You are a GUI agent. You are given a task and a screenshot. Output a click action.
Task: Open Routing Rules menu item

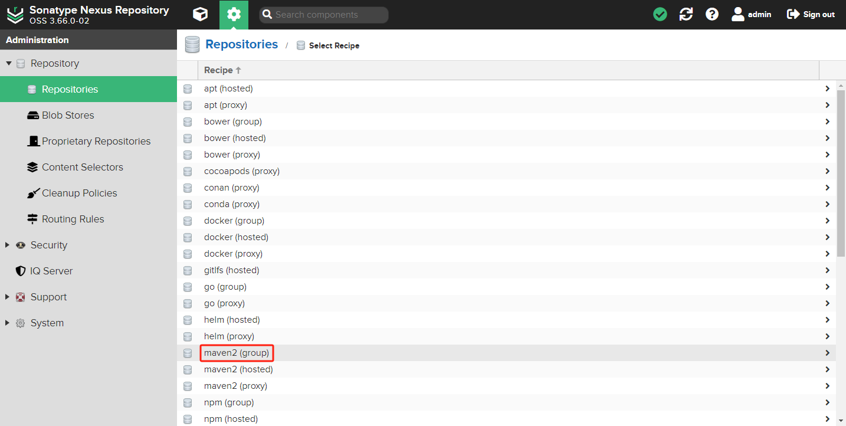click(73, 219)
